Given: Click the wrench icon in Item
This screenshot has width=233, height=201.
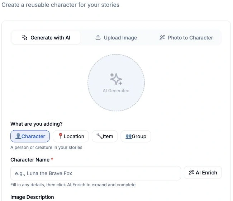Looking at the screenshot, I should (x=99, y=136).
